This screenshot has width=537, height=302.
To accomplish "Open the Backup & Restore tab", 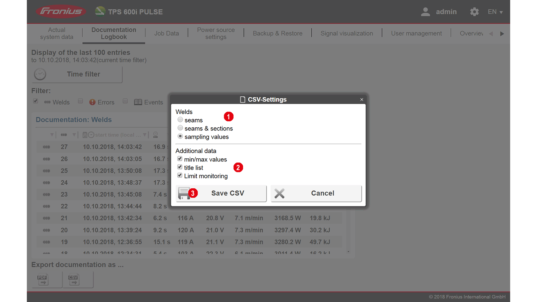I will pyautogui.click(x=278, y=33).
